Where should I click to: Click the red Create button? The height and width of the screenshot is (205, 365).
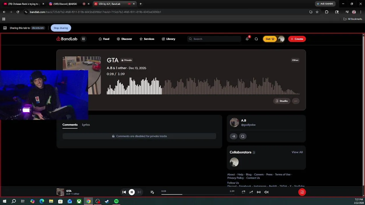[x=297, y=39]
